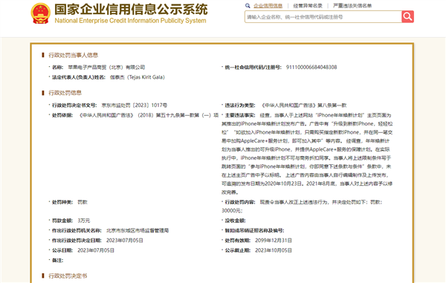Select the validity date 2099年12月31日

click(x=274, y=241)
